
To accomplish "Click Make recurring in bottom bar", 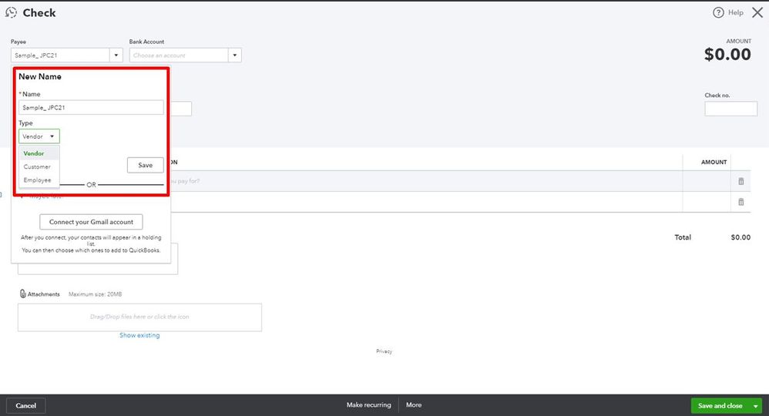I will point(369,405).
